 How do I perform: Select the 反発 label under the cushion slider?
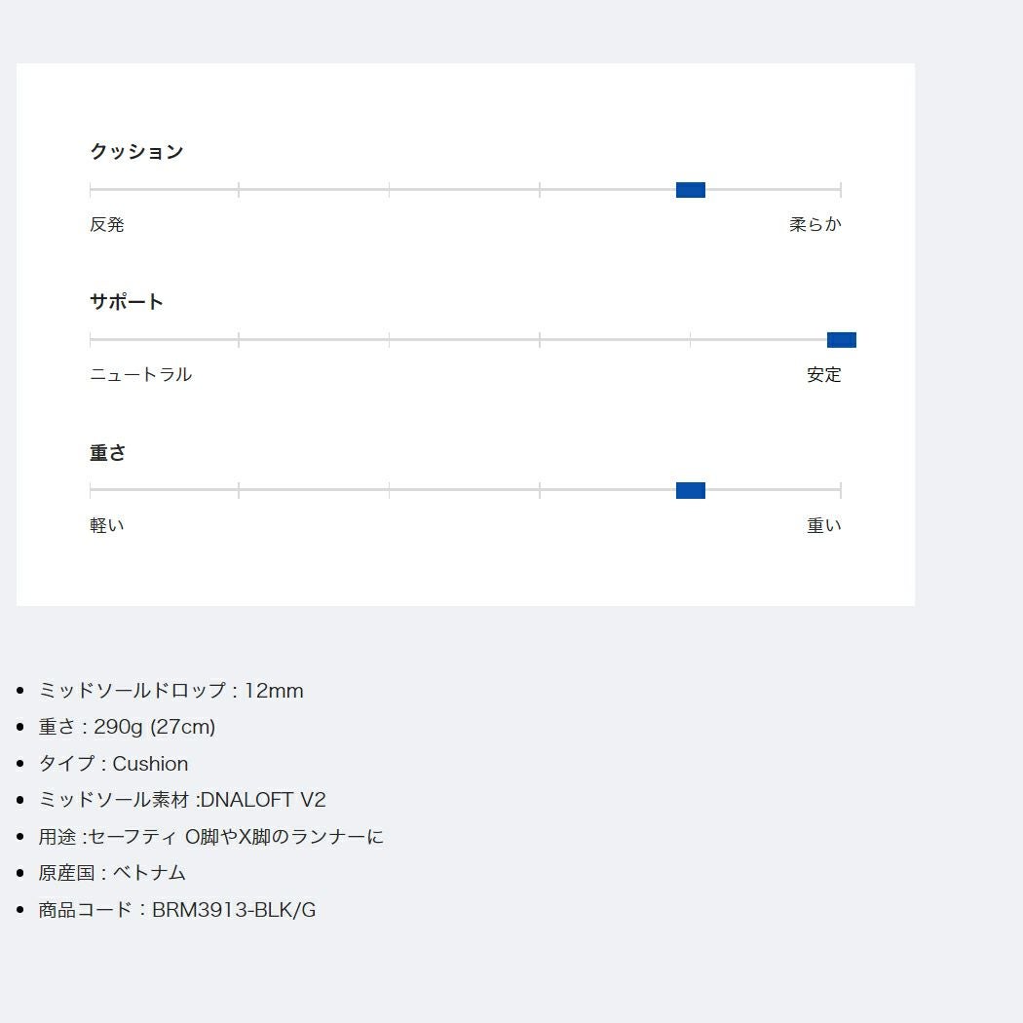pos(107,225)
